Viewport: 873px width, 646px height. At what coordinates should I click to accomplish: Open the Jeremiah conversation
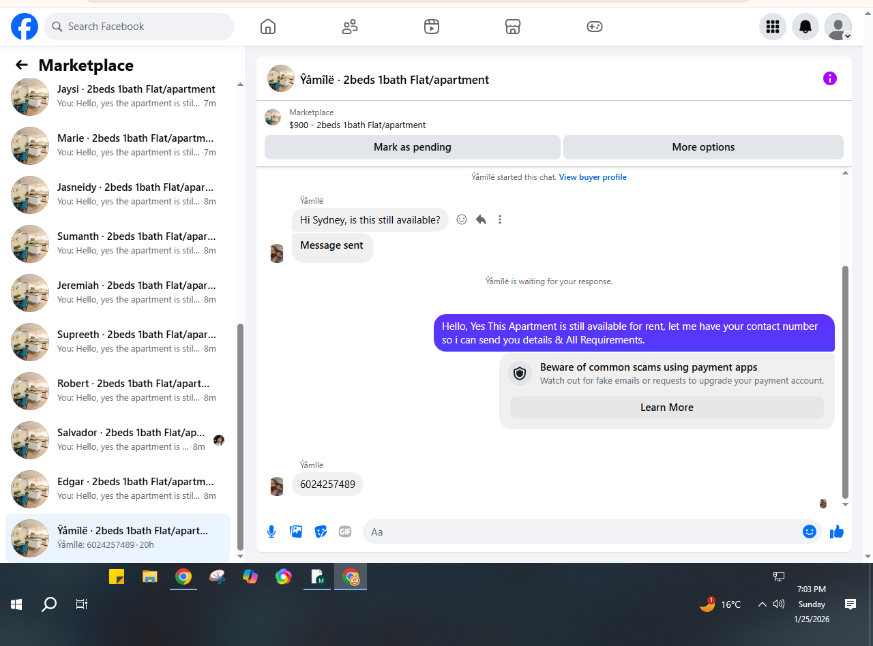[x=117, y=293]
